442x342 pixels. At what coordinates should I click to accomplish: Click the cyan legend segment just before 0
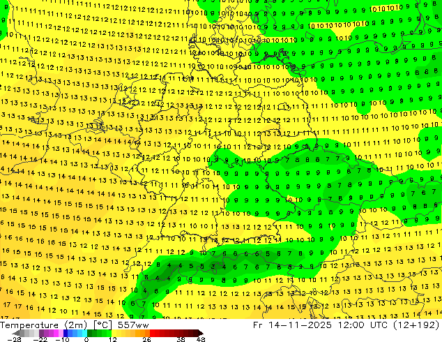(x=84, y=333)
